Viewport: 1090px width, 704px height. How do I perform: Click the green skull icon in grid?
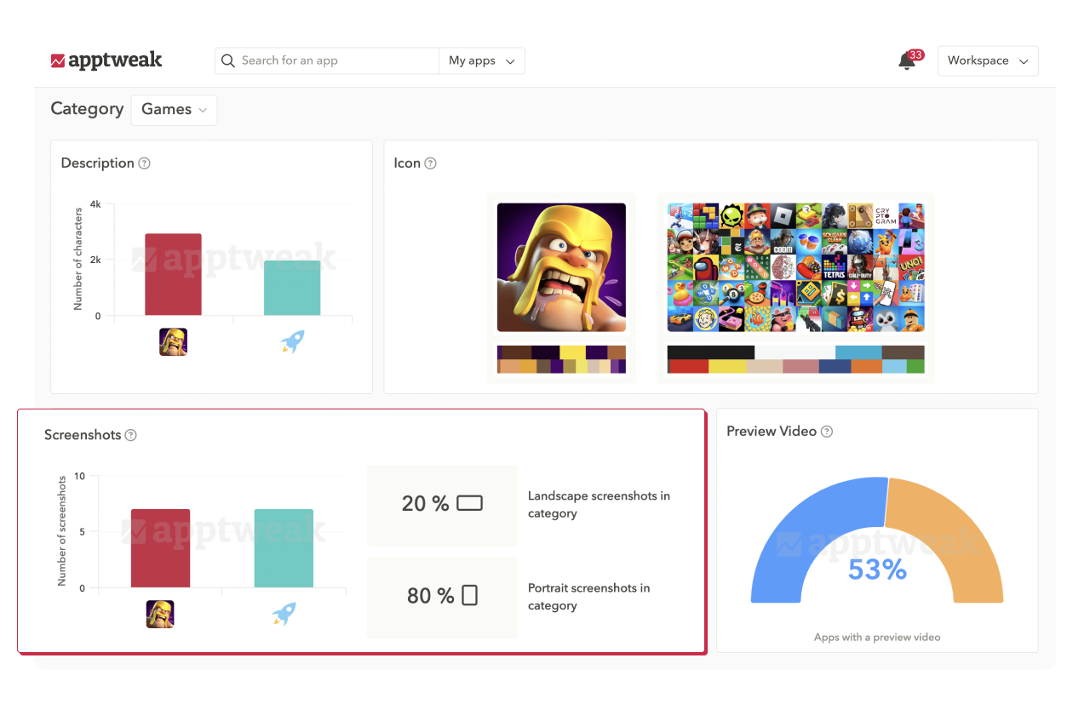pyautogui.click(x=731, y=216)
